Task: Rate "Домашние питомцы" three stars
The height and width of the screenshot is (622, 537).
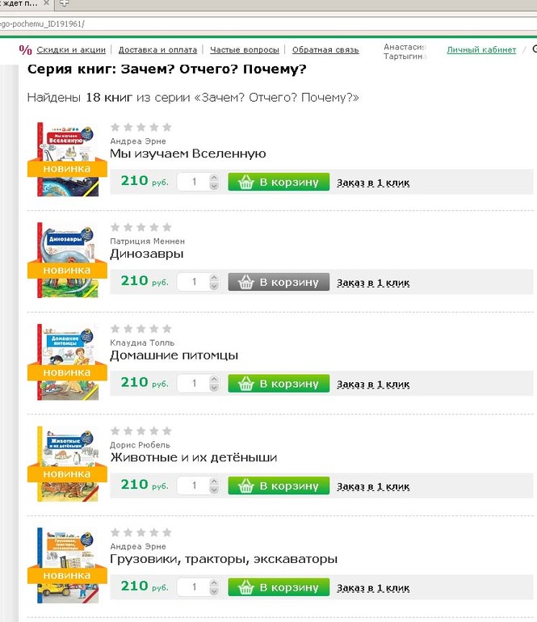Action: [141, 329]
